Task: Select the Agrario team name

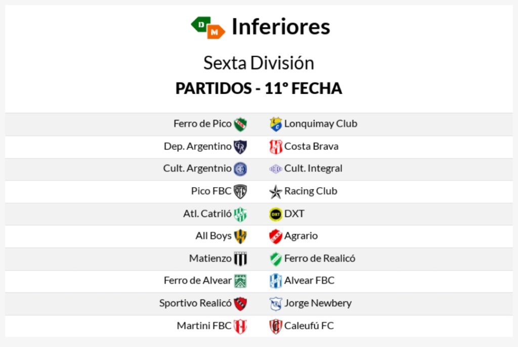Action: click(x=301, y=236)
